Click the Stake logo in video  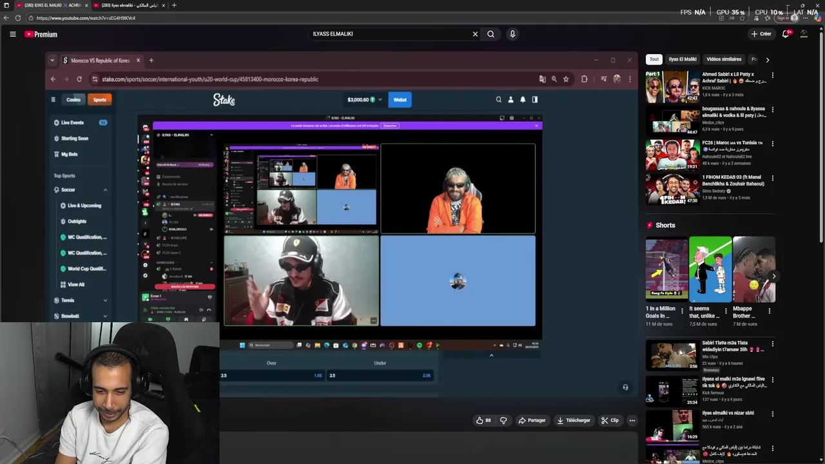(x=224, y=100)
